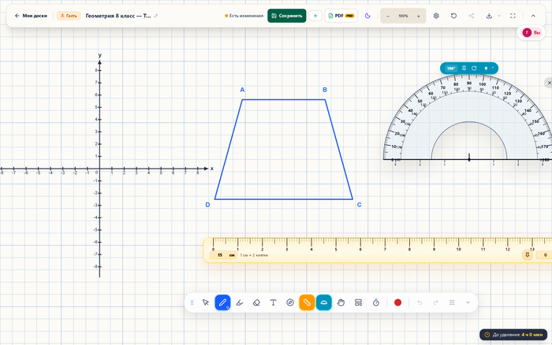This screenshot has height=345, width=552.
Task: Toggle dark mode moon icon
Action: coord(367,16)
